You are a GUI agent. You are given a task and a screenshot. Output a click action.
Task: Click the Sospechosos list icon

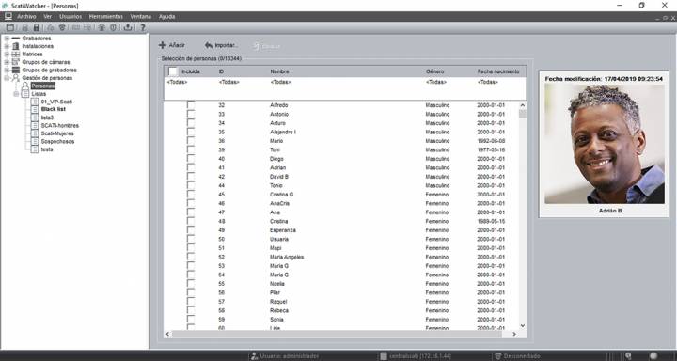(35, 142)
